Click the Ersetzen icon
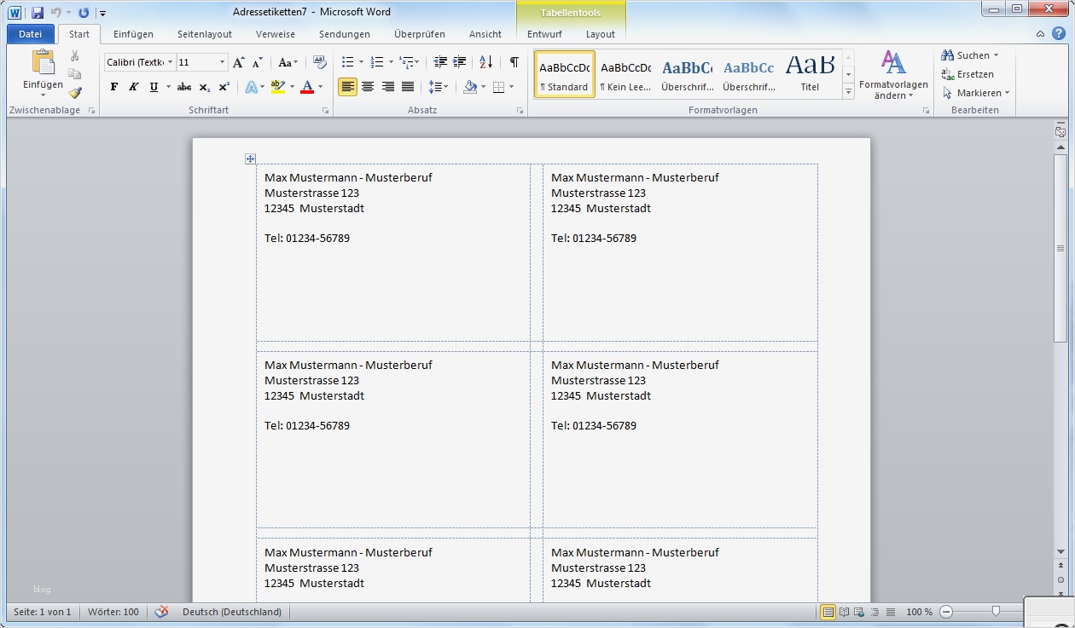 tap(947, 74)
